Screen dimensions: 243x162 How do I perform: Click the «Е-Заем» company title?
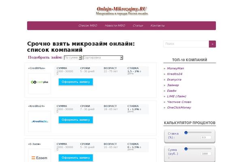(34, 144)
